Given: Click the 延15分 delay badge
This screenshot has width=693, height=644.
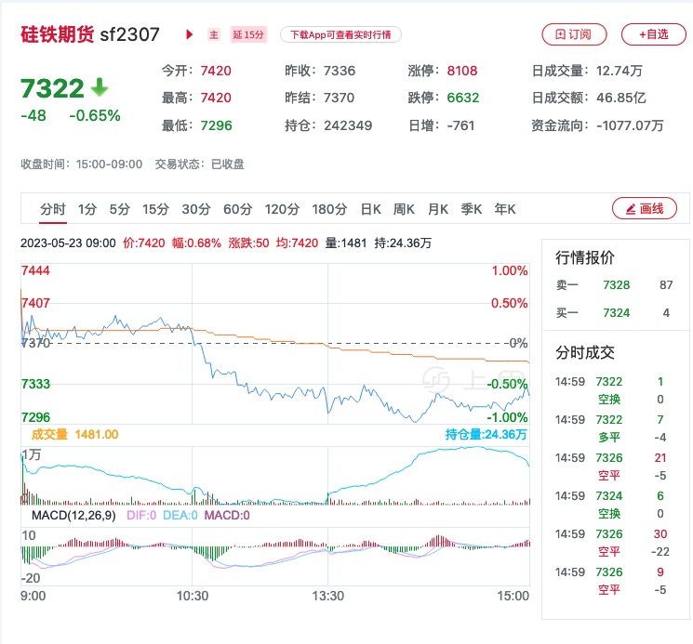Looking at the screenshot, I should click(x=249, y=34).
